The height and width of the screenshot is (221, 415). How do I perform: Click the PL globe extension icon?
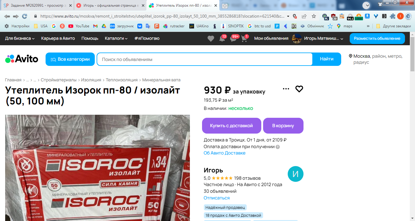click(325, 17)
